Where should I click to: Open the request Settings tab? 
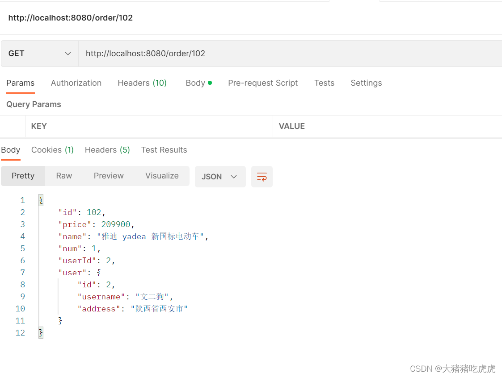click(366, 83)
